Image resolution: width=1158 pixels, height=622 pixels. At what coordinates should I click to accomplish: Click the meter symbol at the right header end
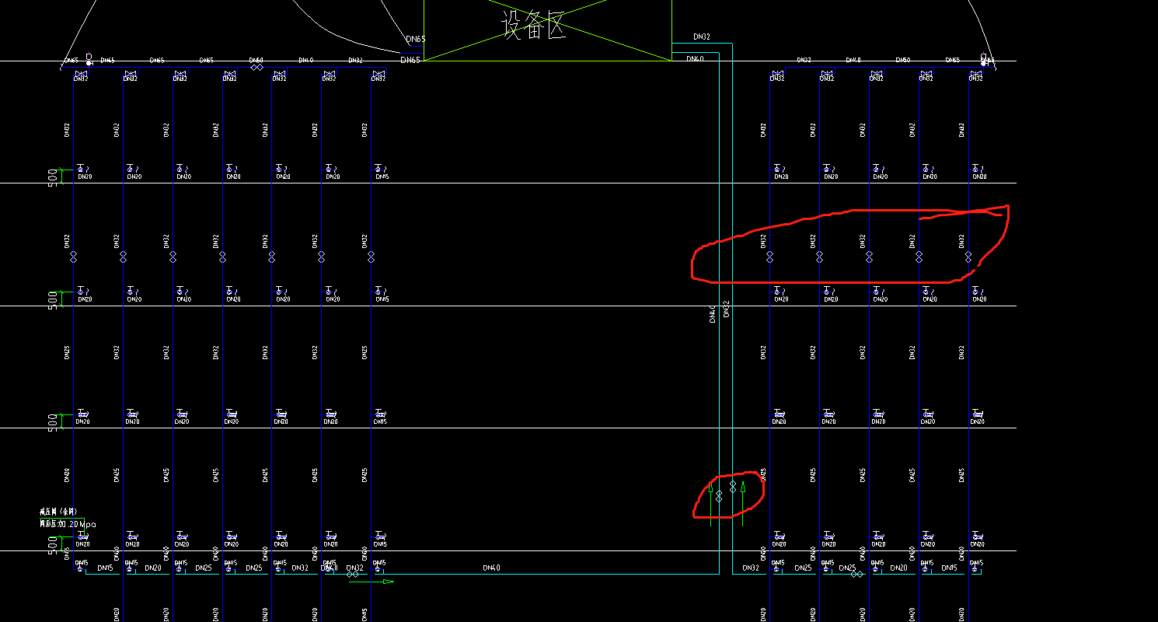point(984,59)
